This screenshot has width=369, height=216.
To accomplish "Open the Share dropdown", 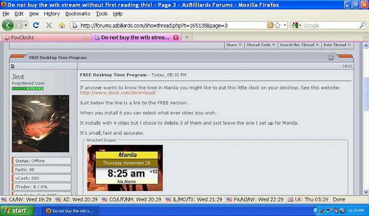I will click(233, 45).
